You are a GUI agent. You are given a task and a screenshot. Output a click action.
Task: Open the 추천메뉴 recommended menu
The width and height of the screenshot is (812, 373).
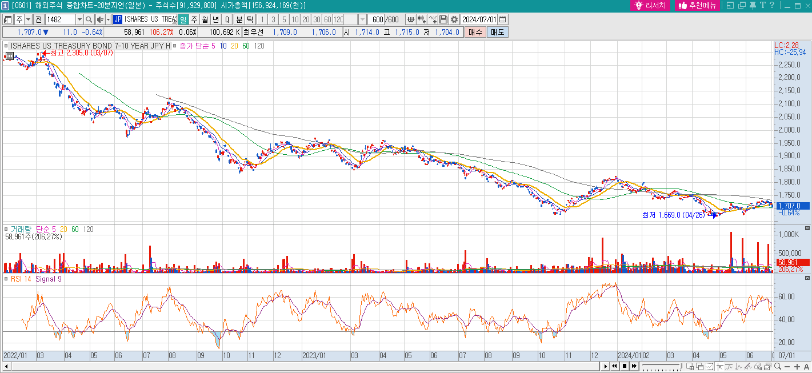click(697, 5)
